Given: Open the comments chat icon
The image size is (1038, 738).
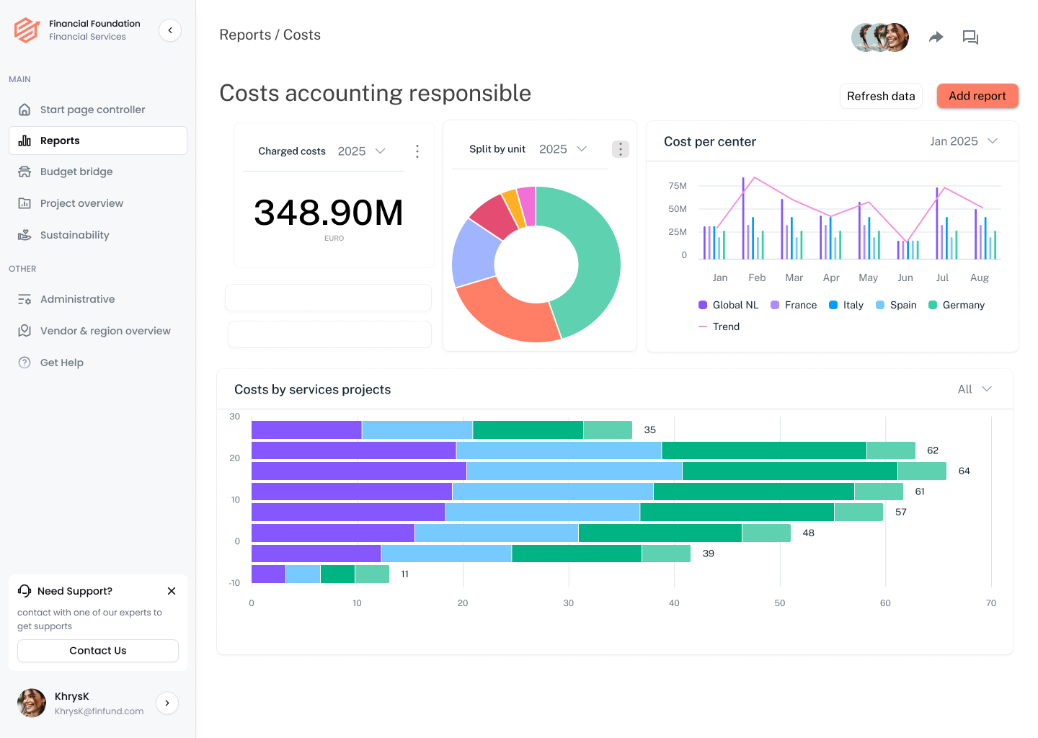Looking at the screenshot, I should tap(970, 37).
